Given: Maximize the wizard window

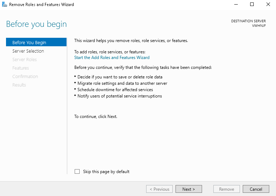Looking at the screenshot, I should (x=252, y=5).
